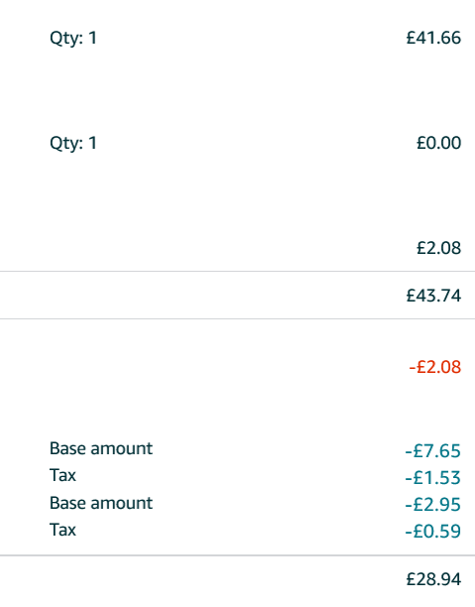475x607 pixels.
Task: Click the divider line above £28.94
Action: pyautogui.click(x=237, y=555)
